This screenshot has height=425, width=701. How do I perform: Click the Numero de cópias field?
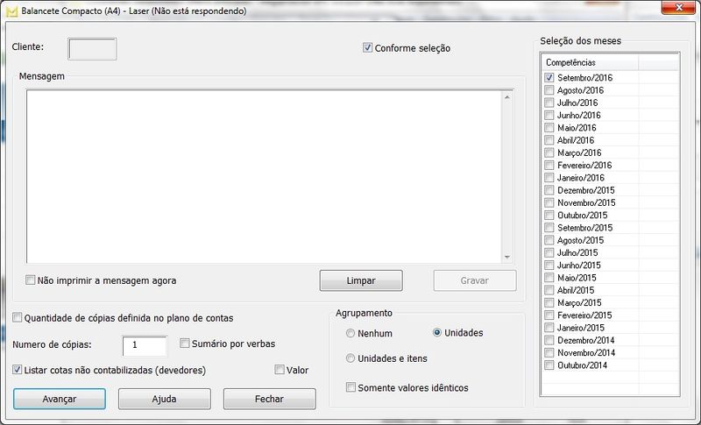(x=145, y=345)
